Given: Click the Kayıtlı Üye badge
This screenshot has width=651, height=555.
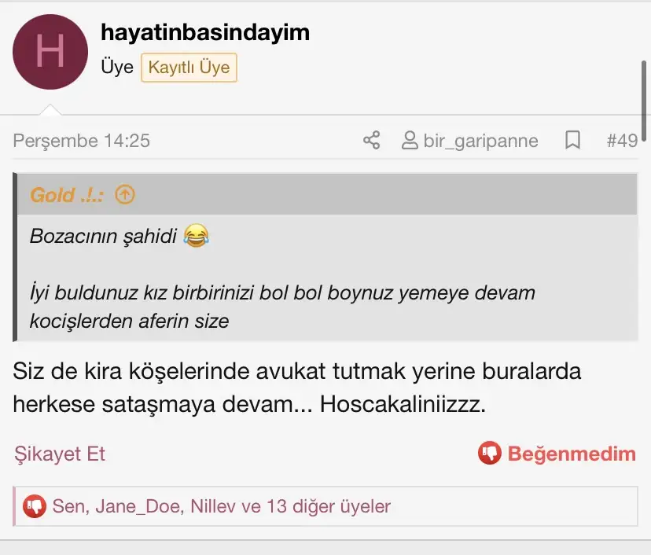Looking at the screenshot, I should click(189, 68).
